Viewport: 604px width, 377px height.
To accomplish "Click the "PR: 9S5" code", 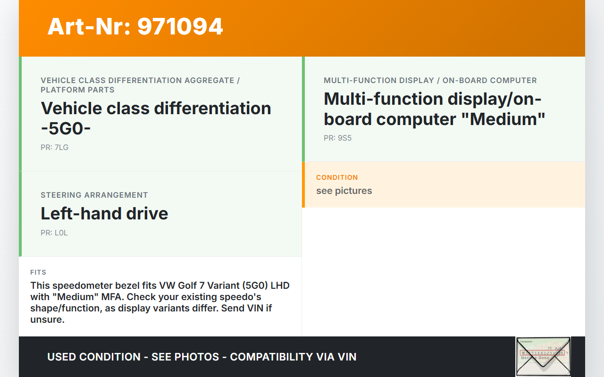I will [338, 138].
